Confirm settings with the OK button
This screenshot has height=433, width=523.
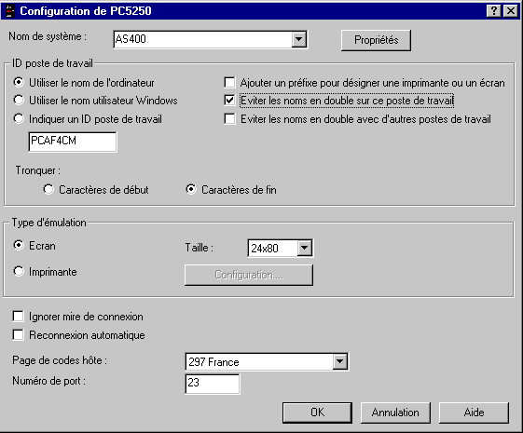pyautogui.click(x=317, y=413)
